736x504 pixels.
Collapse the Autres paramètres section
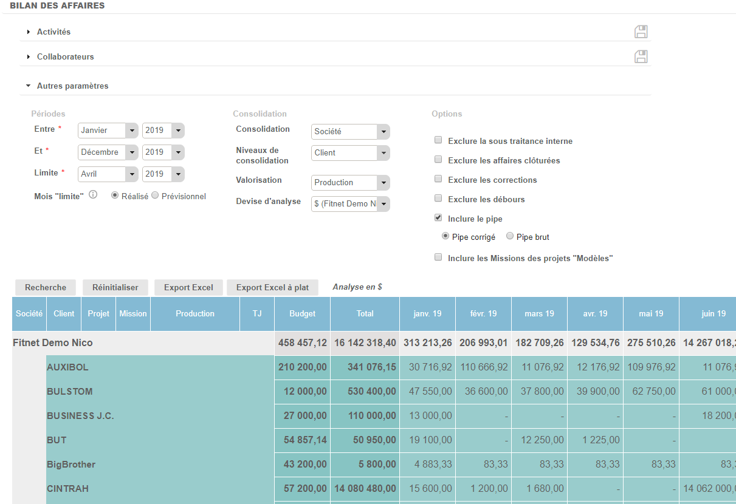72,86
